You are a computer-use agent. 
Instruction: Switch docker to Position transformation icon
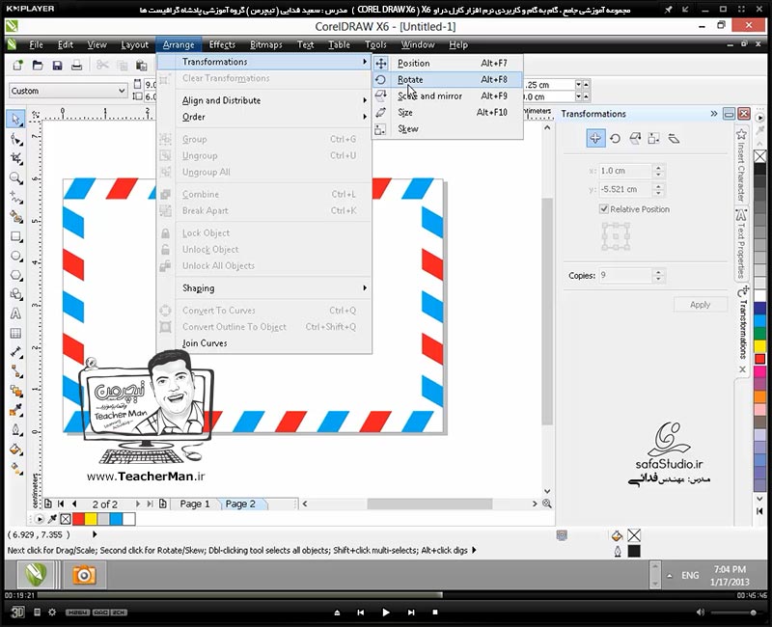pos(595,138)
